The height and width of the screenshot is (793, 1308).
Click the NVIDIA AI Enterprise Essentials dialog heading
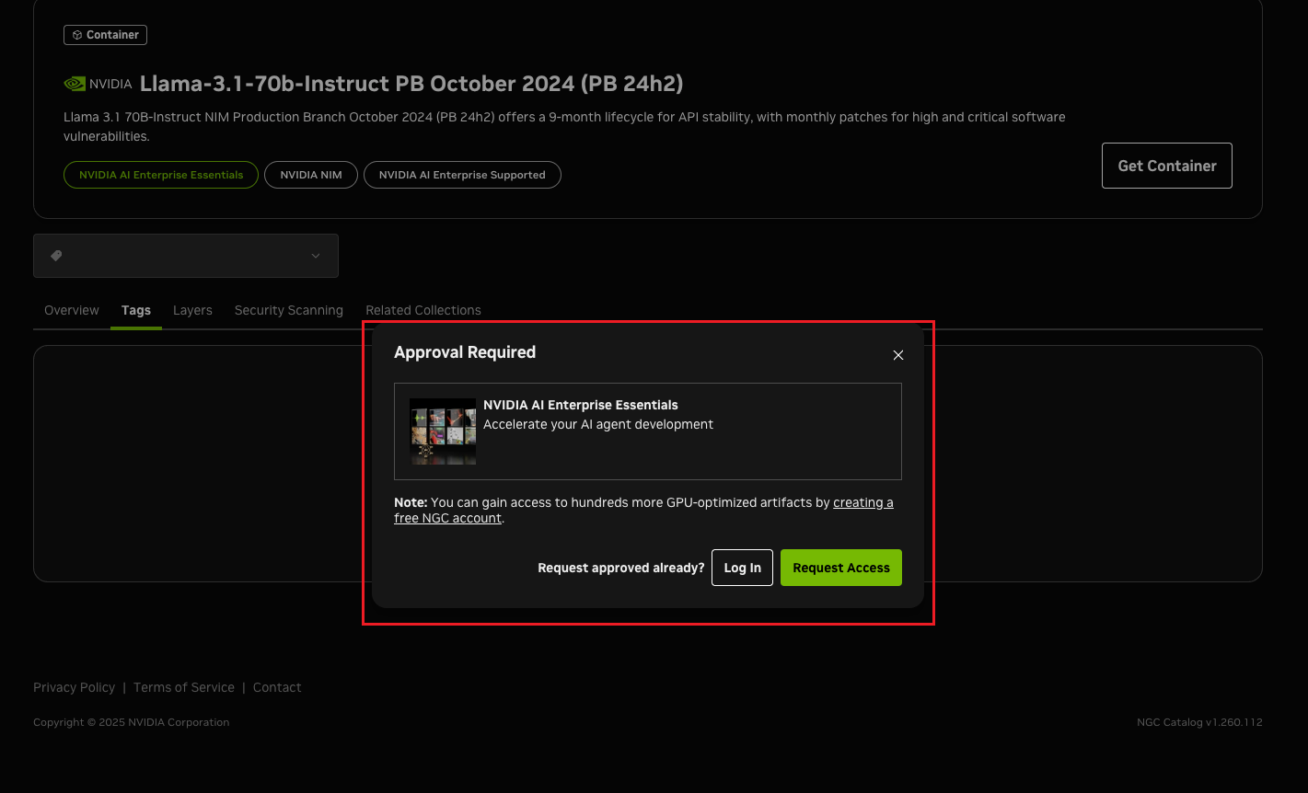coord(581,405)
